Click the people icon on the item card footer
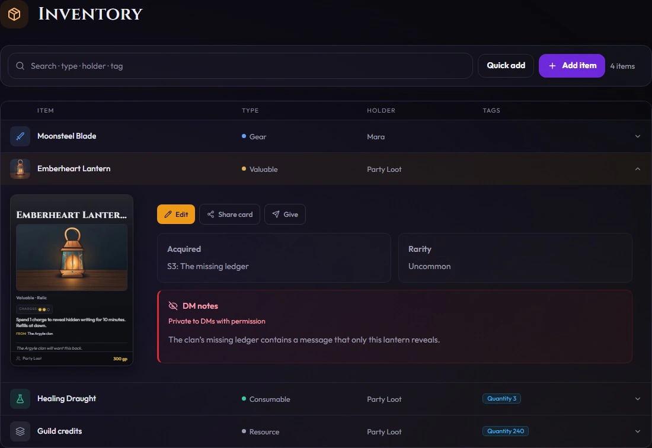 pyautogui.click(x=18, y=359)
